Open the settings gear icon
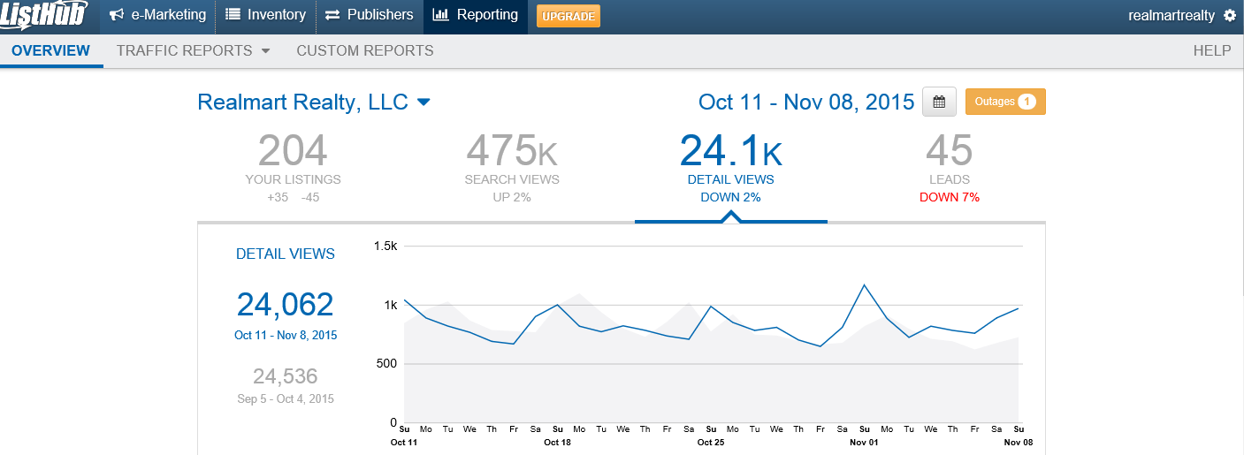1244x455 pixels. (1230, 16)
